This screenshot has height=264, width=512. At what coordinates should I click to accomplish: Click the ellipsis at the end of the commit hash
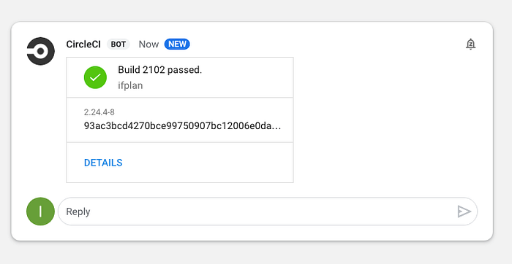(x=276, y=128)
